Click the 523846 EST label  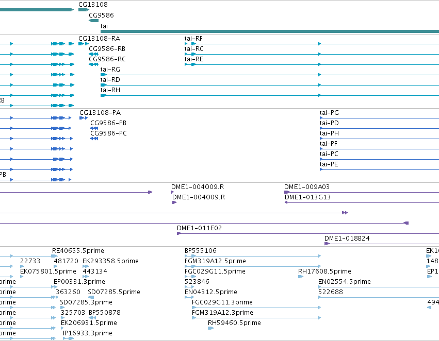pyautogui.click(x=197, y=282)
